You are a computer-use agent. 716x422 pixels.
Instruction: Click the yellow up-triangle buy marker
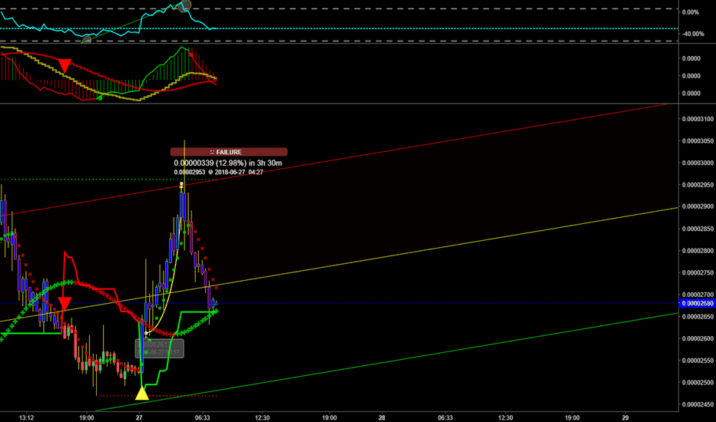pyautogui.click(x=142, y=393)
